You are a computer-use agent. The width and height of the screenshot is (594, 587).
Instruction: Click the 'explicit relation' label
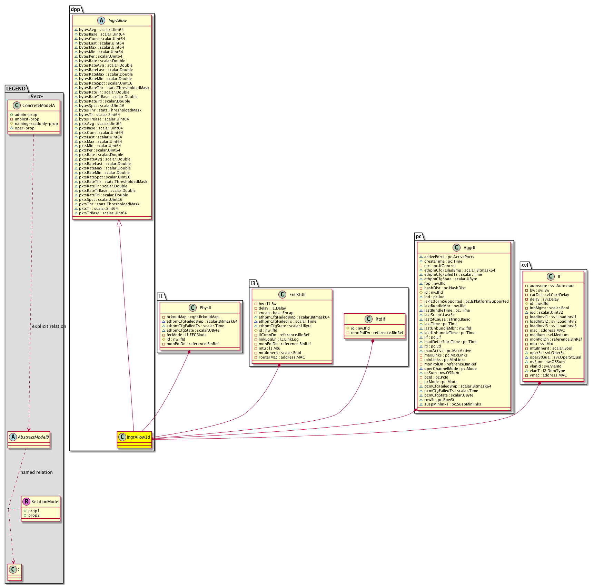49,326
